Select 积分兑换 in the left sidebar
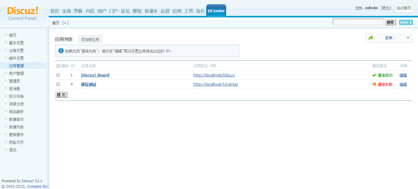Viewport: 418px width, 189px height. (x=16, y=96)
